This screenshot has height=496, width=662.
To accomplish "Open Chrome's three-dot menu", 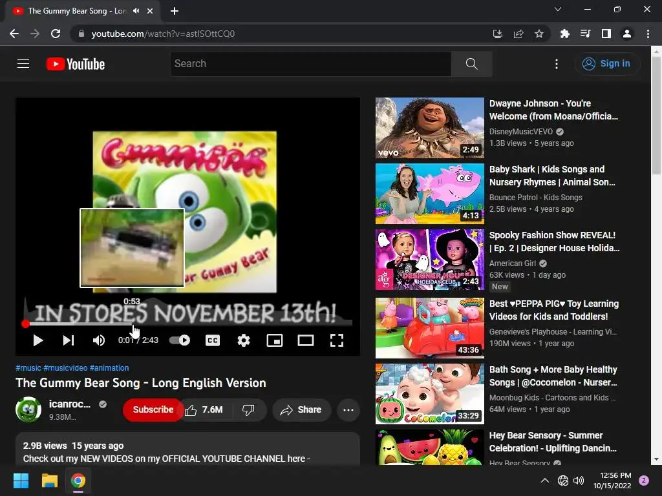I will 648,34.
